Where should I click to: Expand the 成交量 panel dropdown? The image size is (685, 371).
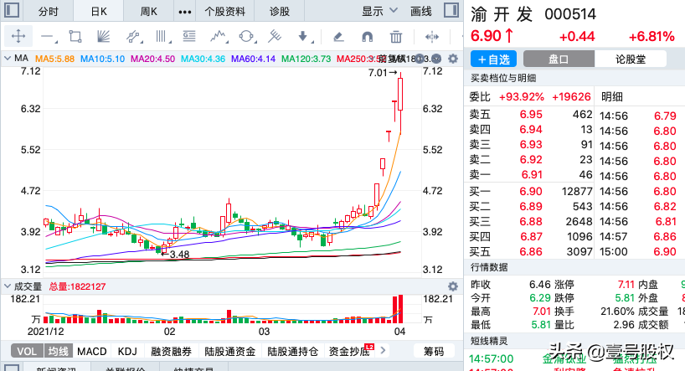8,286
